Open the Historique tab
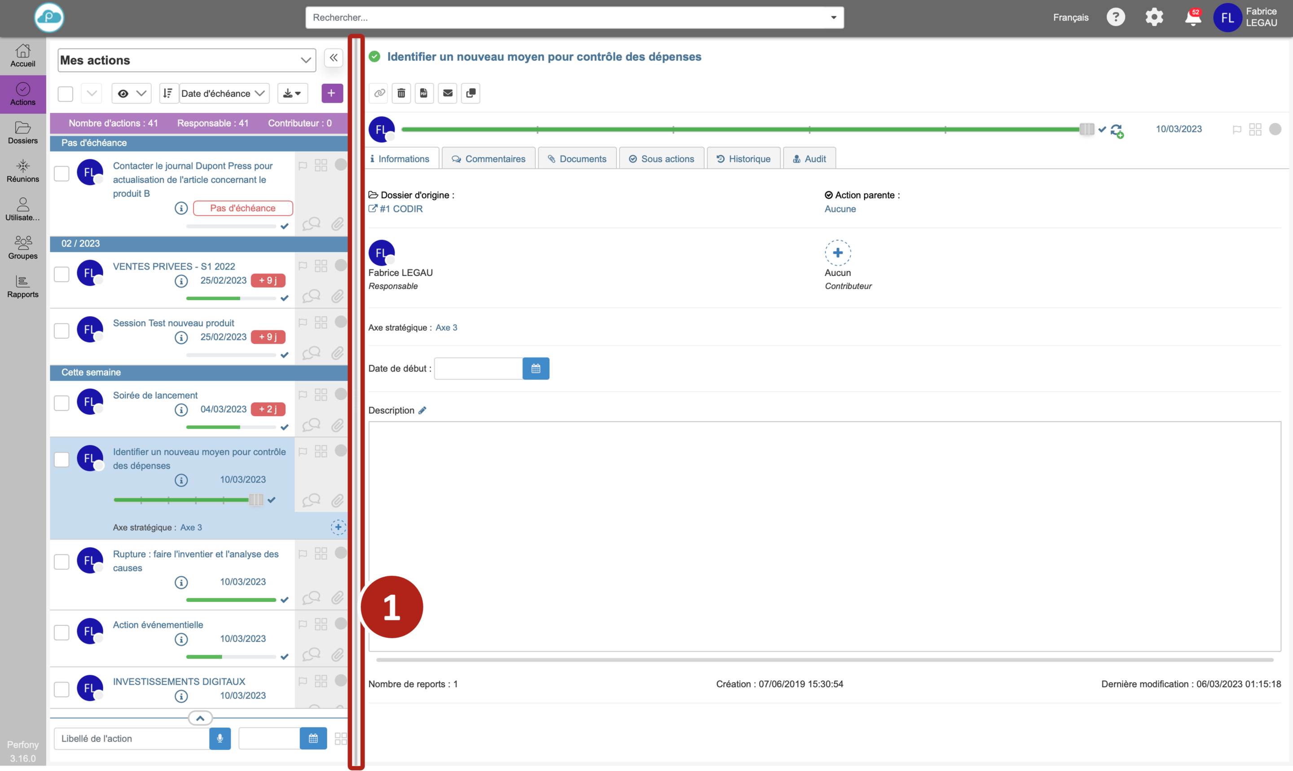1293x771 pixels. click(743, 159)
